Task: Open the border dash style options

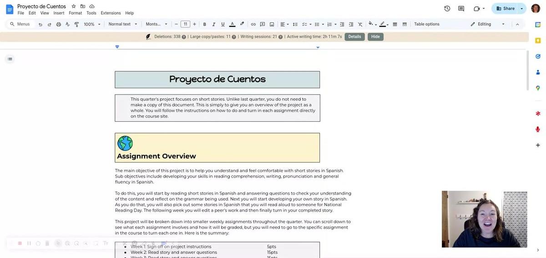Action: pyautogui.click(x=404, y=25)
